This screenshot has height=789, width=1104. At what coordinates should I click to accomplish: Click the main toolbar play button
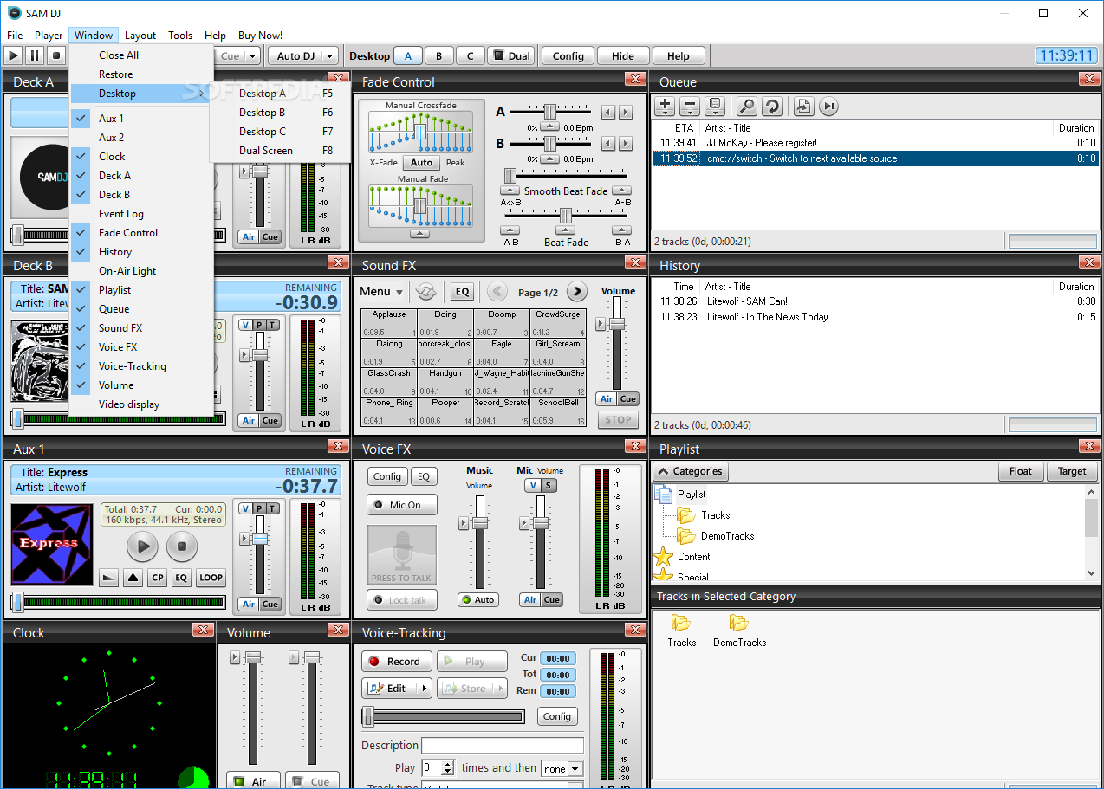(13, 55)
